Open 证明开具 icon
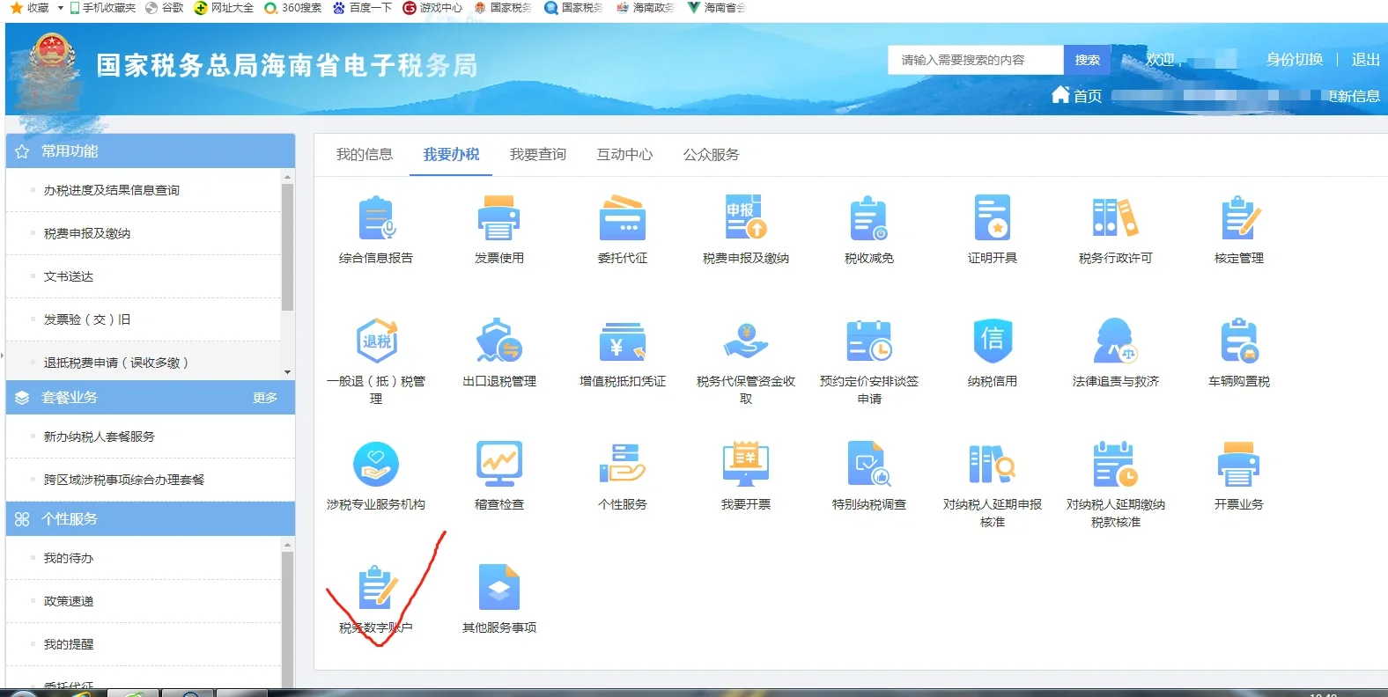This screenshot has width=1388, height=697. tap(992, 218)
